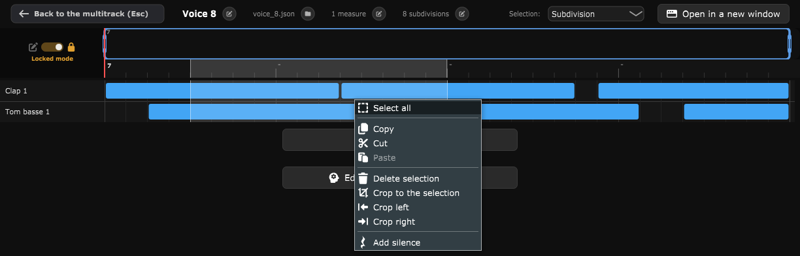Toggle the Locked mode switch
The width and height of the screenshot is (800, 256).
(52, 47)
